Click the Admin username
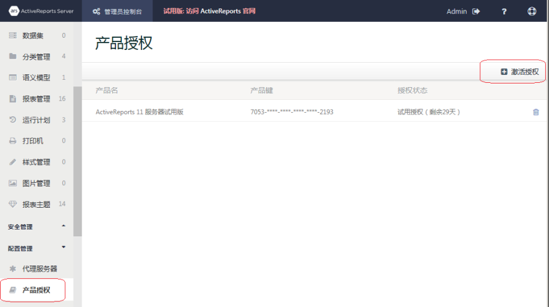 [456, 12]
